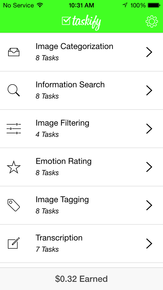163x290 pixels.
Task: Tap the battery indicator in the status bar
Action: click(154, 5)
